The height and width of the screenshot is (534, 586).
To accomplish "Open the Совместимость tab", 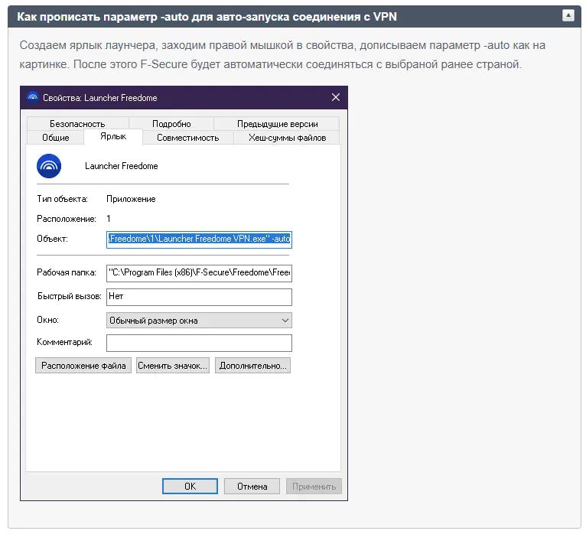I will [x=188, y=138].
